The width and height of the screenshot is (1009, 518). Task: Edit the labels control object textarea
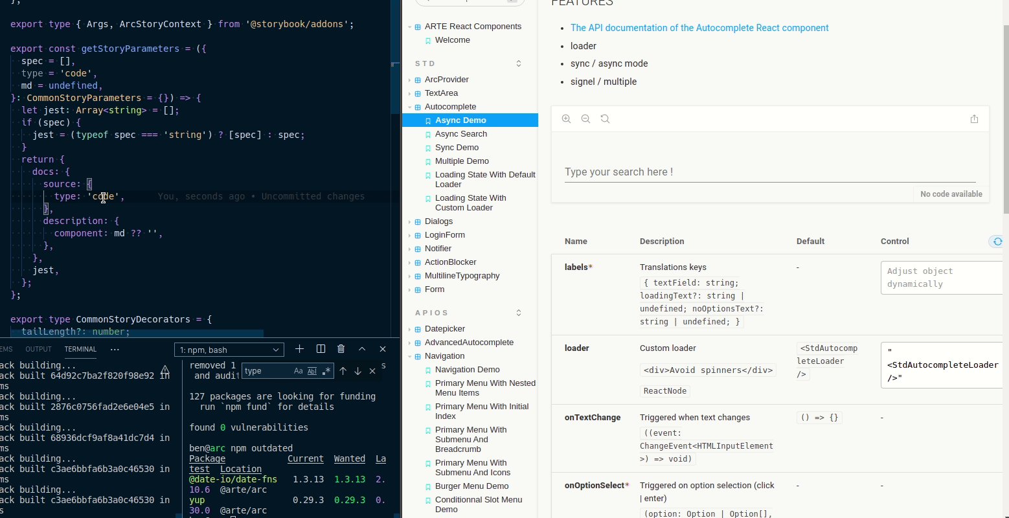941,278
